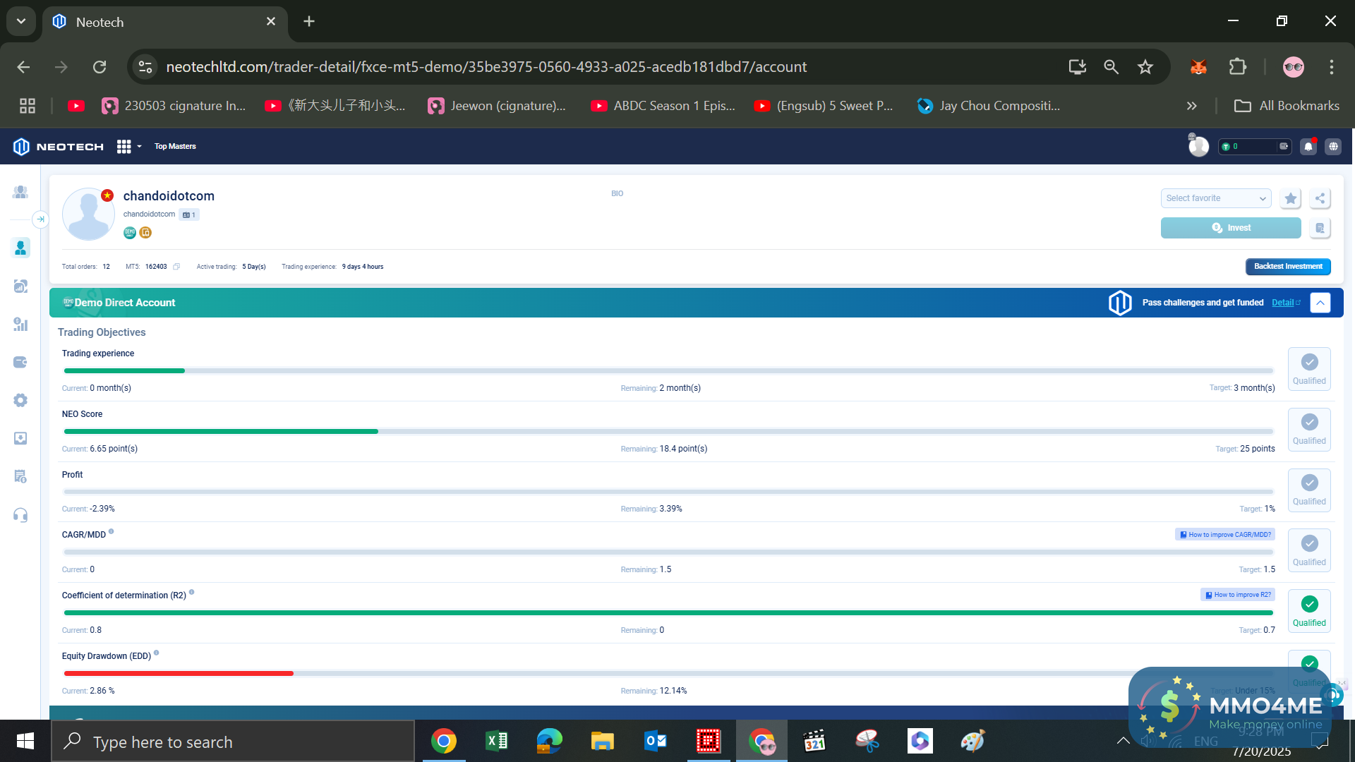Click the notification bell icon
This screenshot has height=762, width=1355.
point(1308,147)
